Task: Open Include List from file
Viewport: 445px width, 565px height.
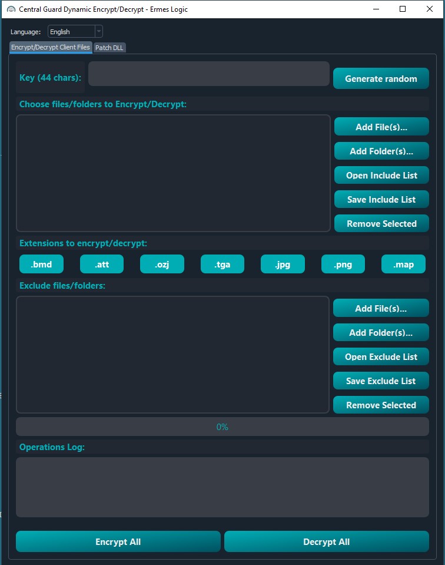Action: pyautogui.click(x=381, y=176)
